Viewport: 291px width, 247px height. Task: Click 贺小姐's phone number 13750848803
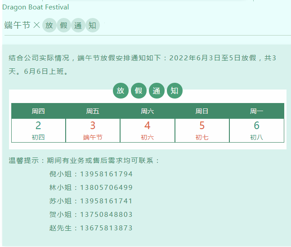[106, 215]
